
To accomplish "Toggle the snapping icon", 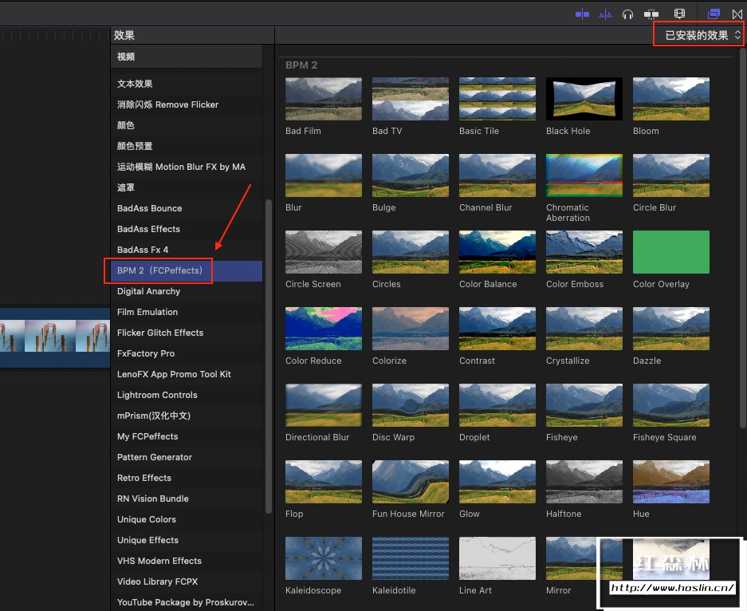I will pyautogui.click(x=652, y=14).
